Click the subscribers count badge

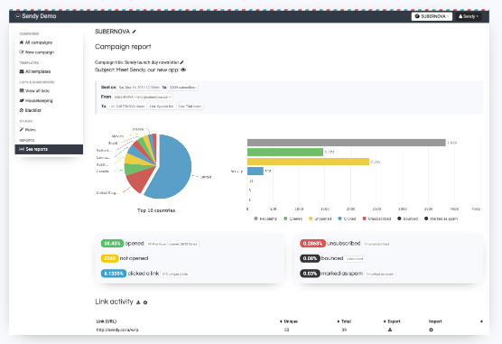(182, 87)
